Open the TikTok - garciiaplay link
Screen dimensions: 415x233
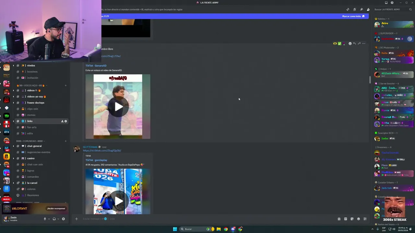96,160
